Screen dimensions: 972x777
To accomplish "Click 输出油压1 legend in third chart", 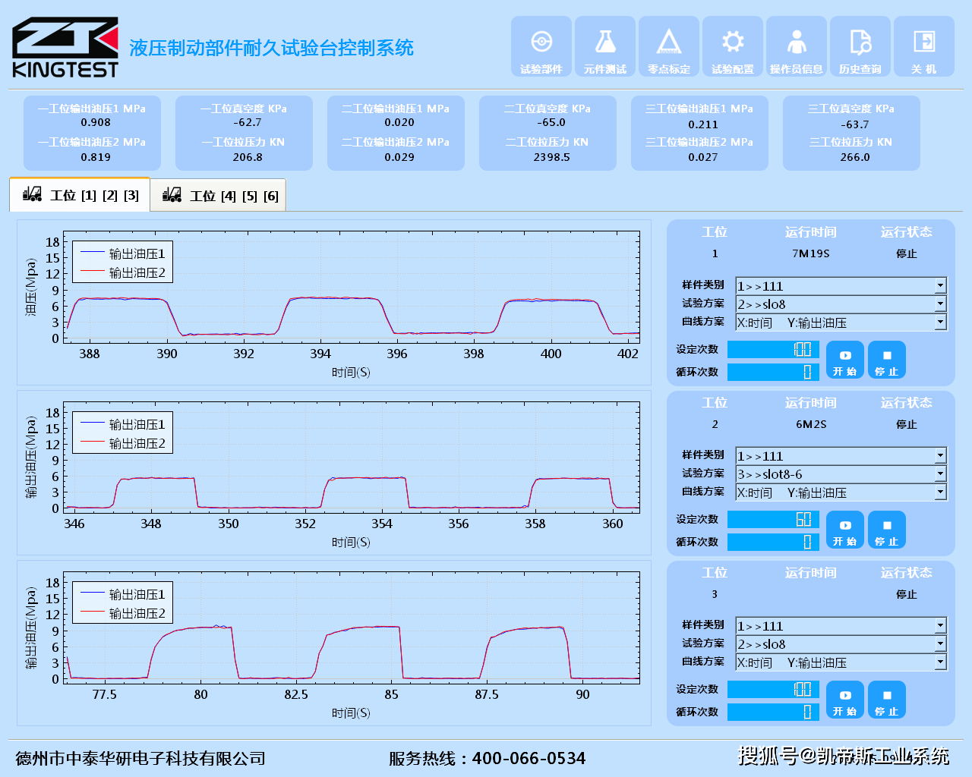I will pos(123,594).
